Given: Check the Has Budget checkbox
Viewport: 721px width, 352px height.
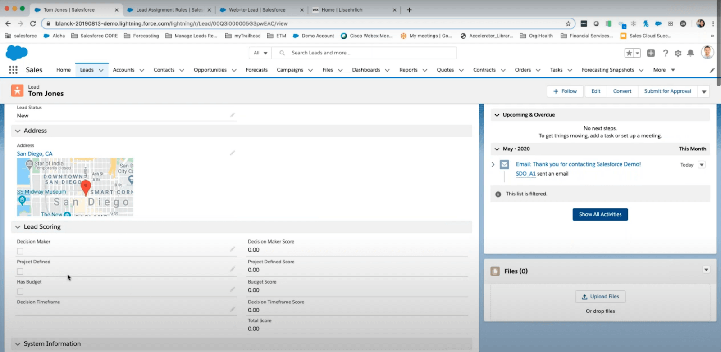Looking at the screenshot, I should (20, 292).
